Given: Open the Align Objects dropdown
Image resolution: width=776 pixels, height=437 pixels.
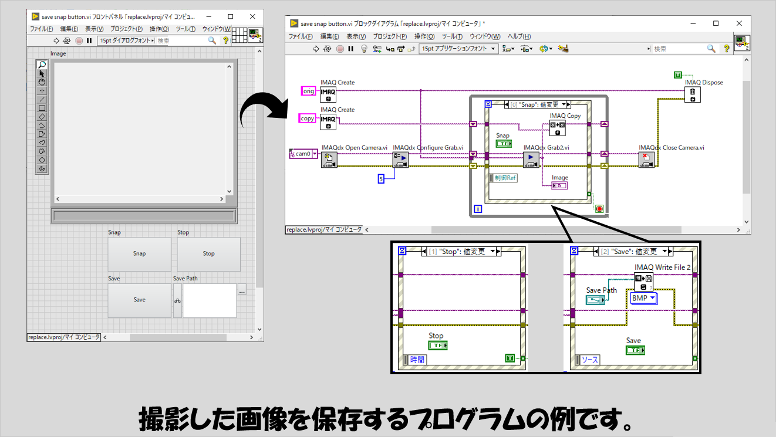Looking at the screenshot, I should [508, 49].
